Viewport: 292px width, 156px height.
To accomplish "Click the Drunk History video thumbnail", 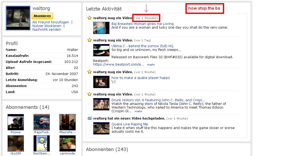I will point(101,104).
